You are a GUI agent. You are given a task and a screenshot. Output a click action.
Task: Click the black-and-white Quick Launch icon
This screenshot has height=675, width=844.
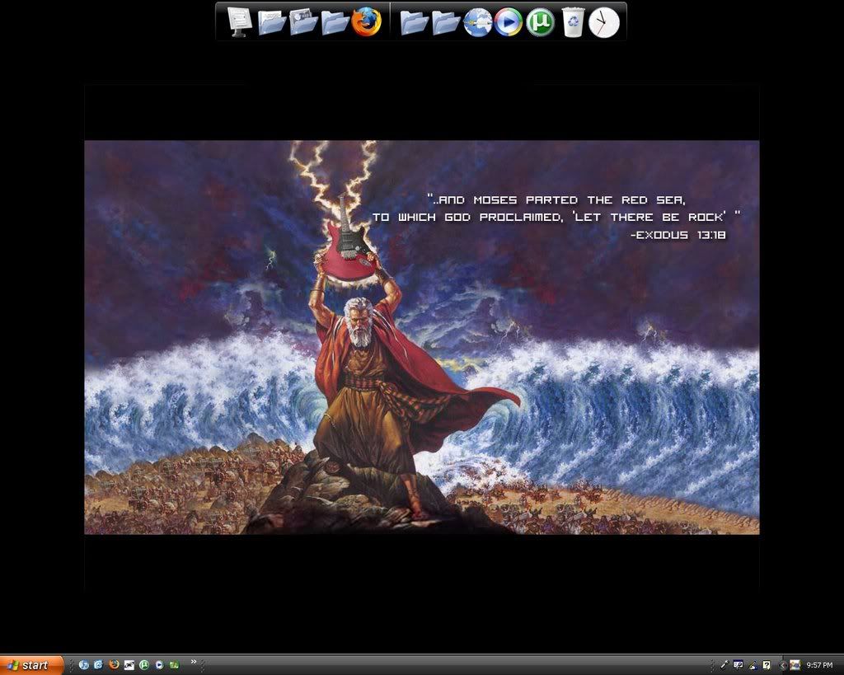click(129, 665)
